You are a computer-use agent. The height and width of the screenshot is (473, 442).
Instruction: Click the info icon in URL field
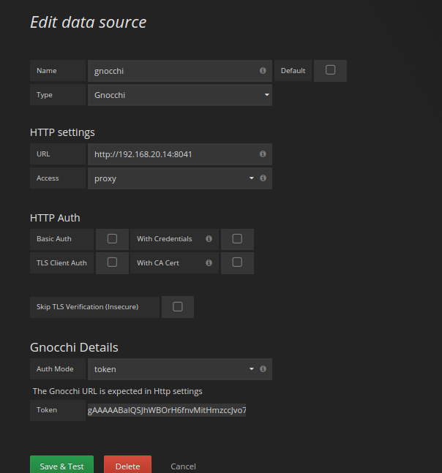pyautogui.click(x=263, y=154)
